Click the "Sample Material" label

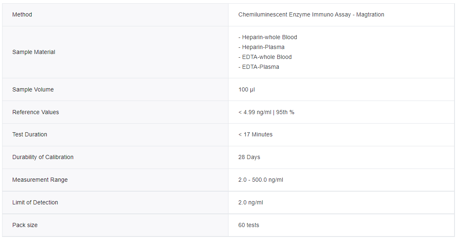point(34,52)
